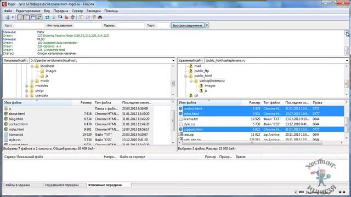Toggle the message log display

point(20,17)
